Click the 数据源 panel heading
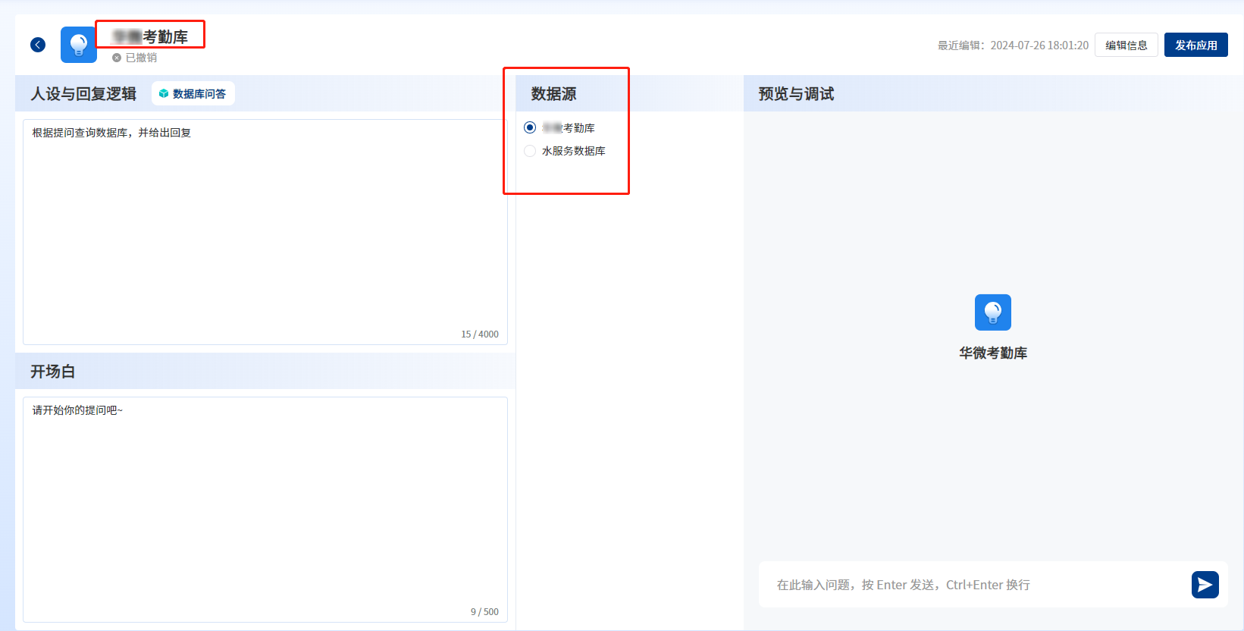The height and width of the screenshot is (631, 1244). [553, 94]
